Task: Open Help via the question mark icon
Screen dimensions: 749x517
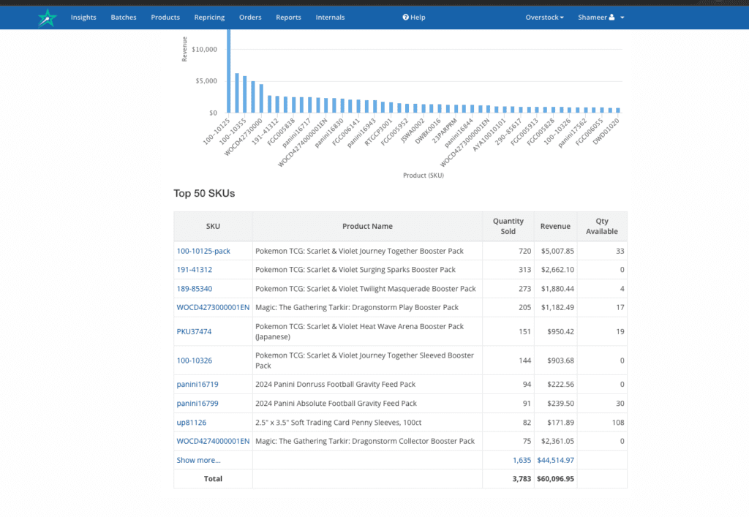Action: pos(405,18)
